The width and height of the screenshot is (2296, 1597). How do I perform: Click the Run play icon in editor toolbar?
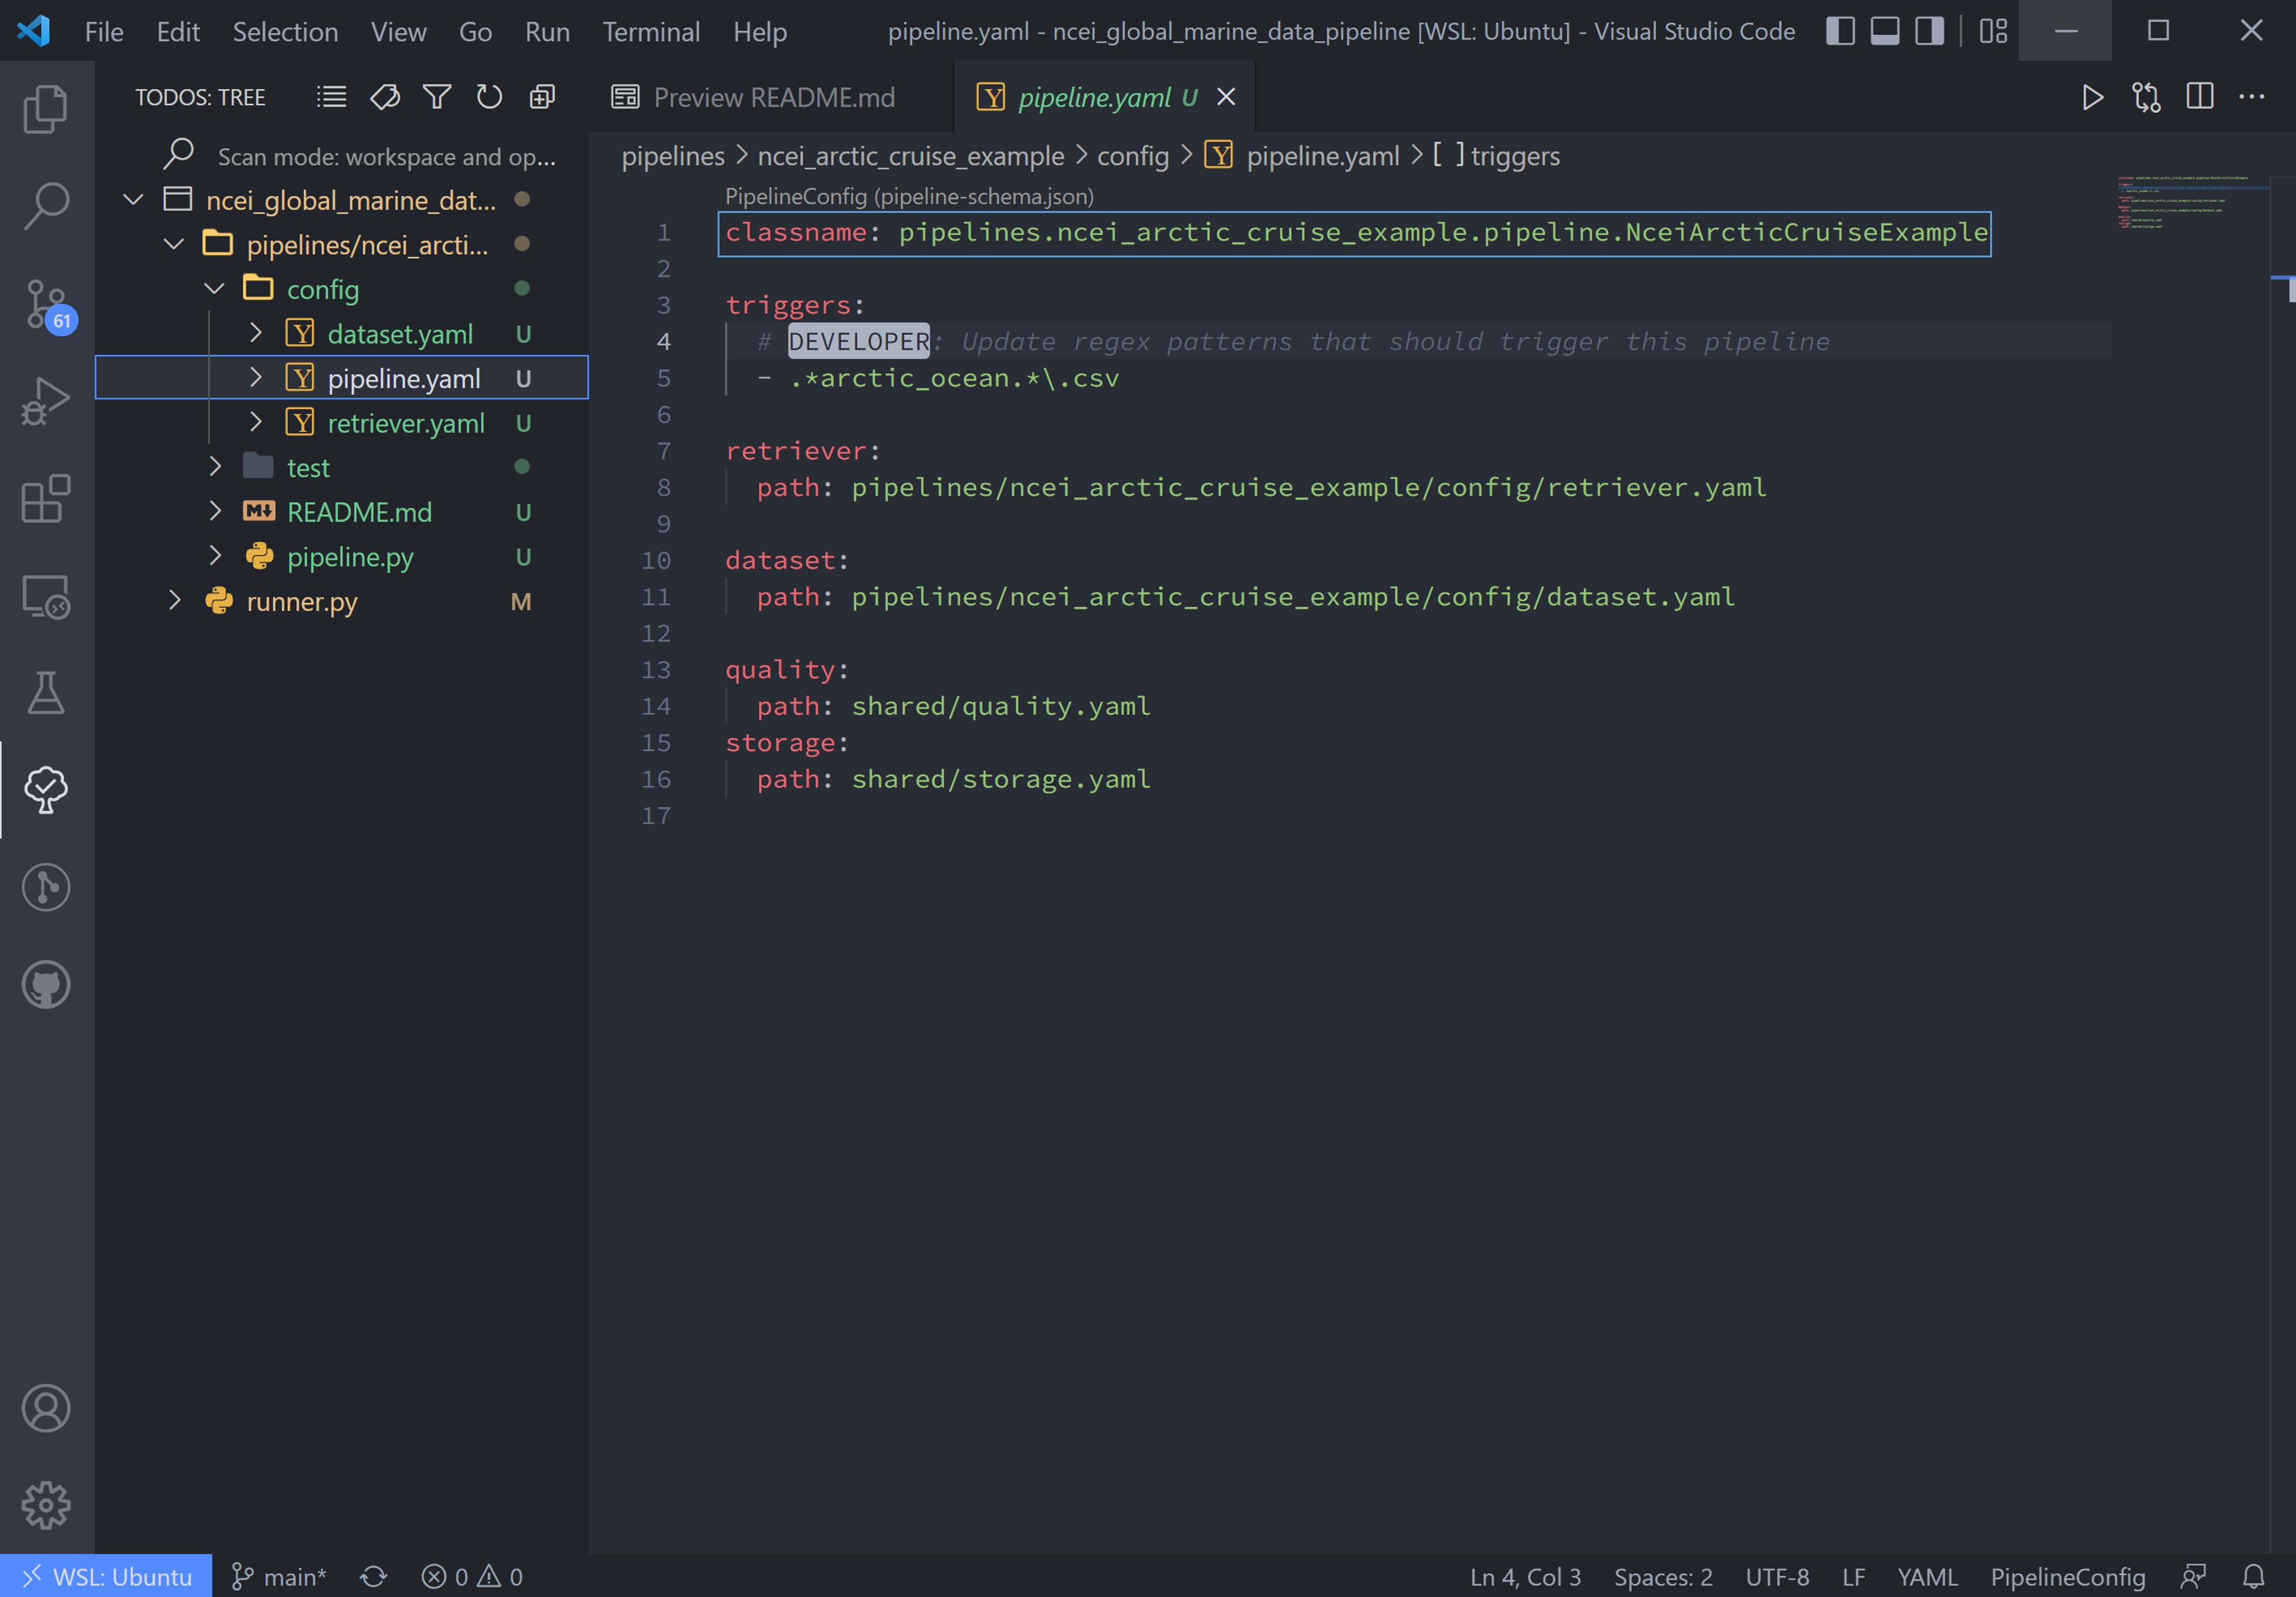[x=2092, y=97]
